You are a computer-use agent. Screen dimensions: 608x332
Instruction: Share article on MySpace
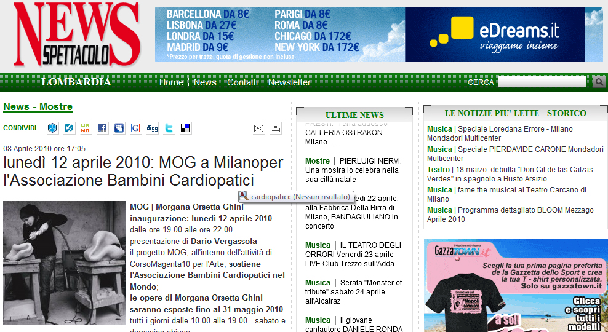(119, 128)
